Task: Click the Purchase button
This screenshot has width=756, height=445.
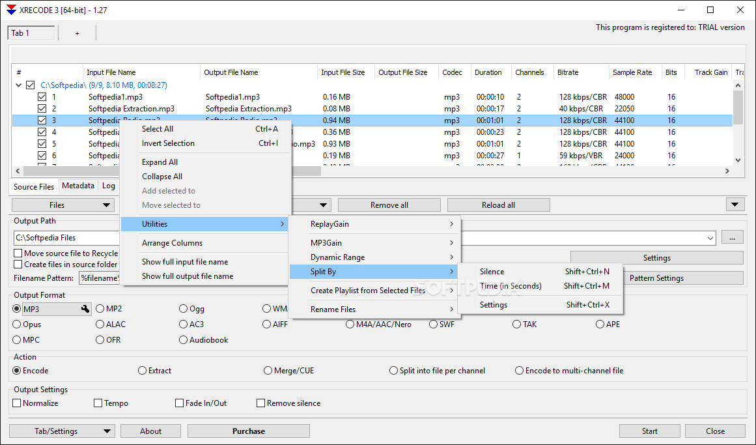Action: click(248, 431)
